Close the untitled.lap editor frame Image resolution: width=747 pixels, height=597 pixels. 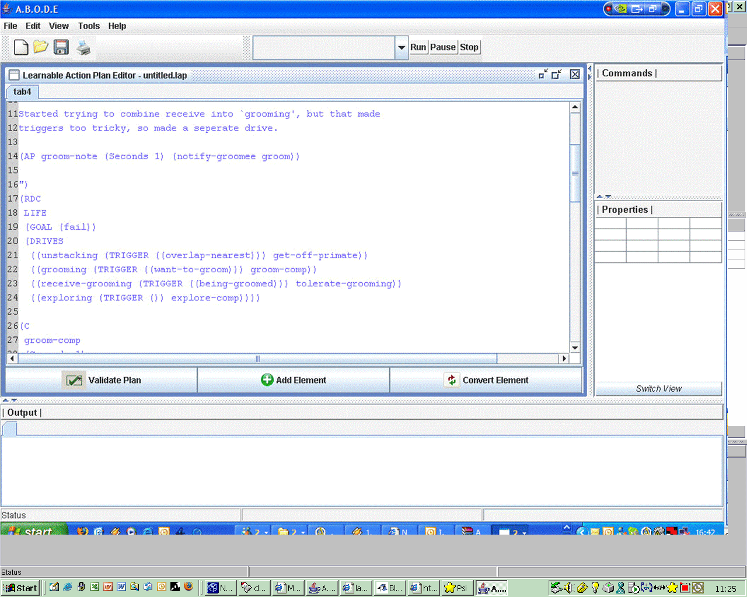pyautogui.click(x=575, y=75)
